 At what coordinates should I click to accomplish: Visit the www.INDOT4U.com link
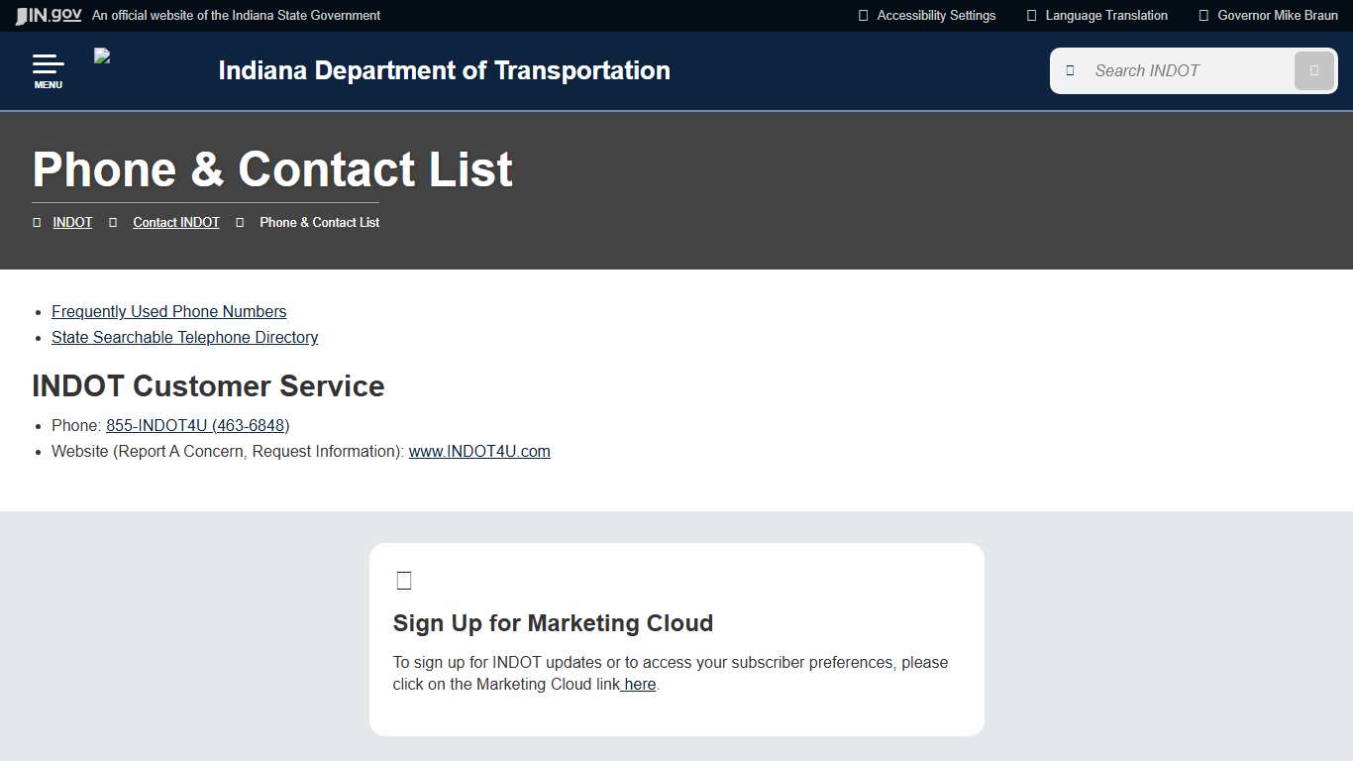pos(479,451)
